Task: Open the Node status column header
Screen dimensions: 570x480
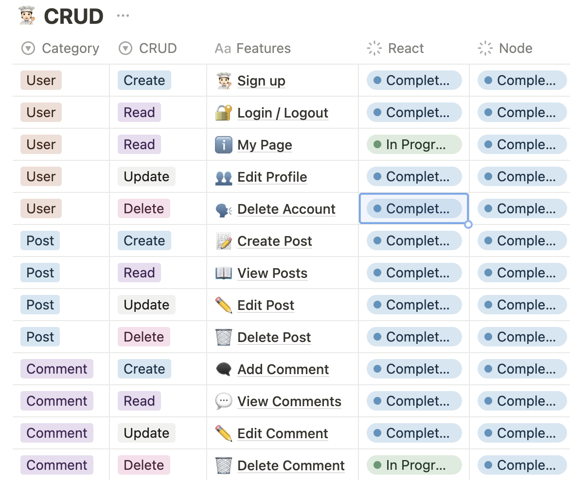Action: (505, 48)
